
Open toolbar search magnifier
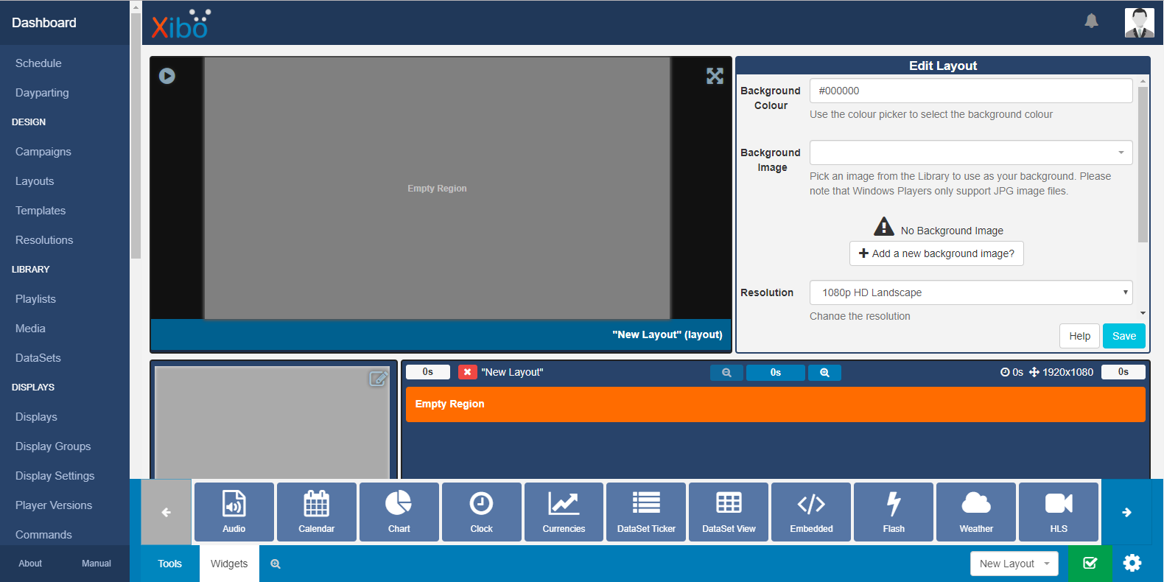tap(276, 564)
